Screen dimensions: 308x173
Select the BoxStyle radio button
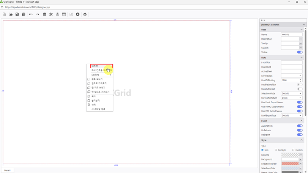tap(276, 150)
